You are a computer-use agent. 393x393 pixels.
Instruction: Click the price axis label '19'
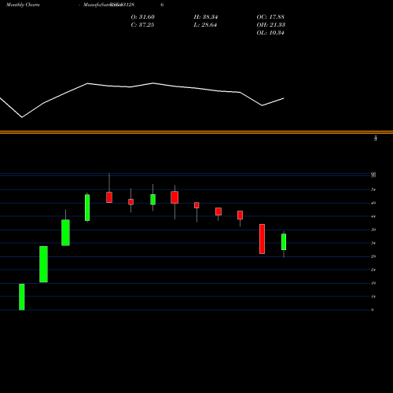click(373, 283)
